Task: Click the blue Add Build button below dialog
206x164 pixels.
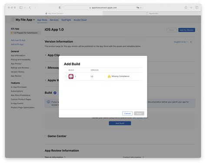Action: 120,123
